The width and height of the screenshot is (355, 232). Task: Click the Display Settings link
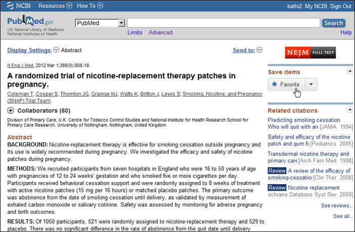pos(29,50)
